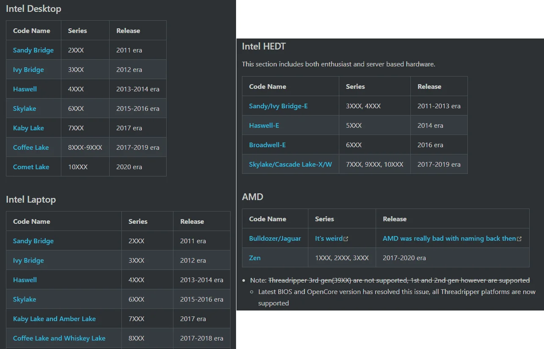The image size is (544, 349).
Task: Select the 2016 era cell
Action: pyautogui.click(x=439, y=145)
